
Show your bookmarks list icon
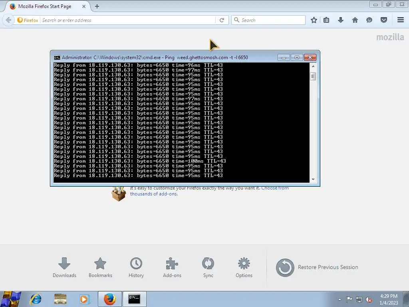pos(326,20)
